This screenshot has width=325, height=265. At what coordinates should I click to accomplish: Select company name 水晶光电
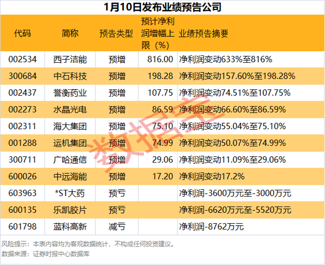point(70,110)
